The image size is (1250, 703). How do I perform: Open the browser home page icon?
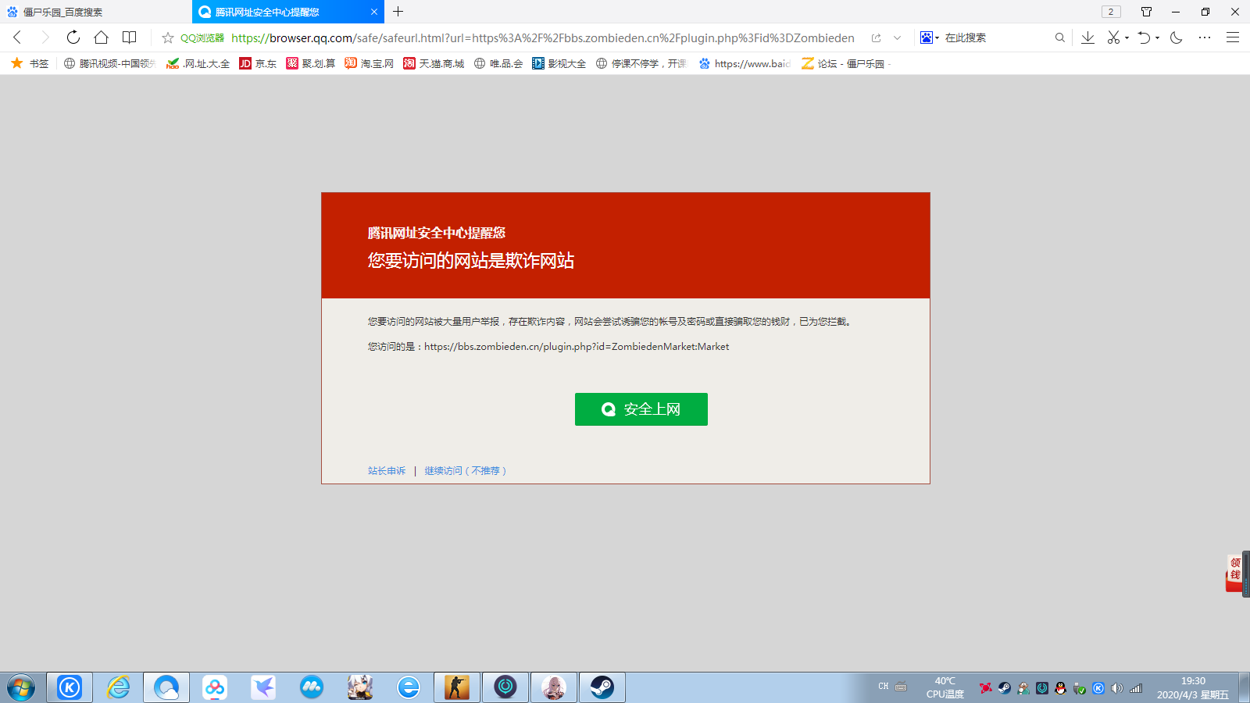click(x=102, y=37)
